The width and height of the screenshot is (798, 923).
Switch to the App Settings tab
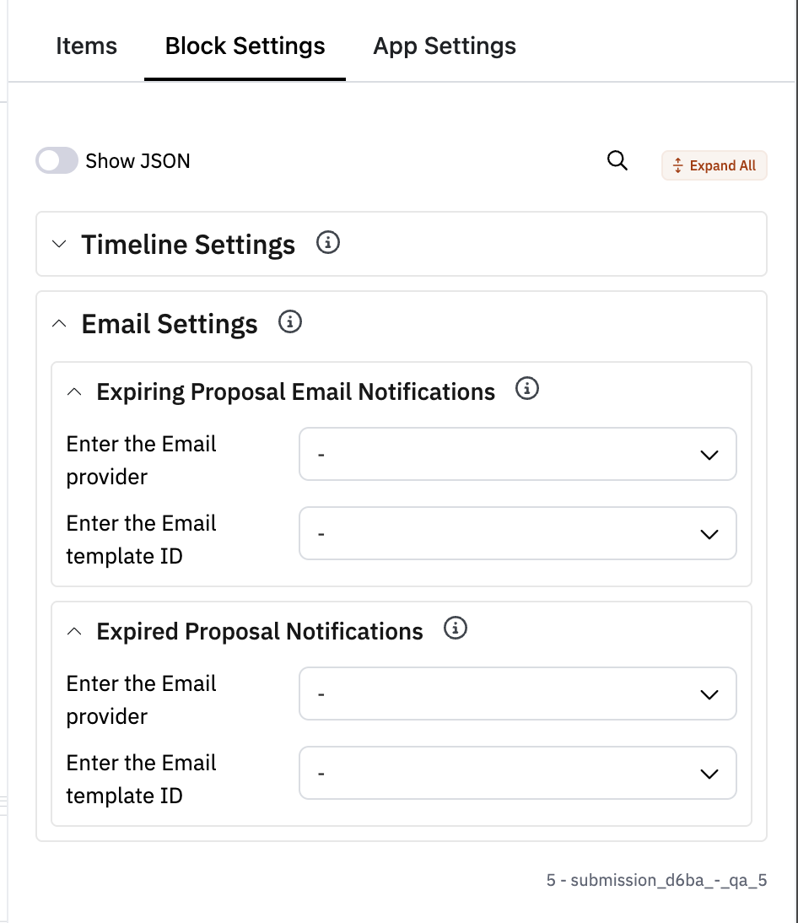[x=445, y=46]
